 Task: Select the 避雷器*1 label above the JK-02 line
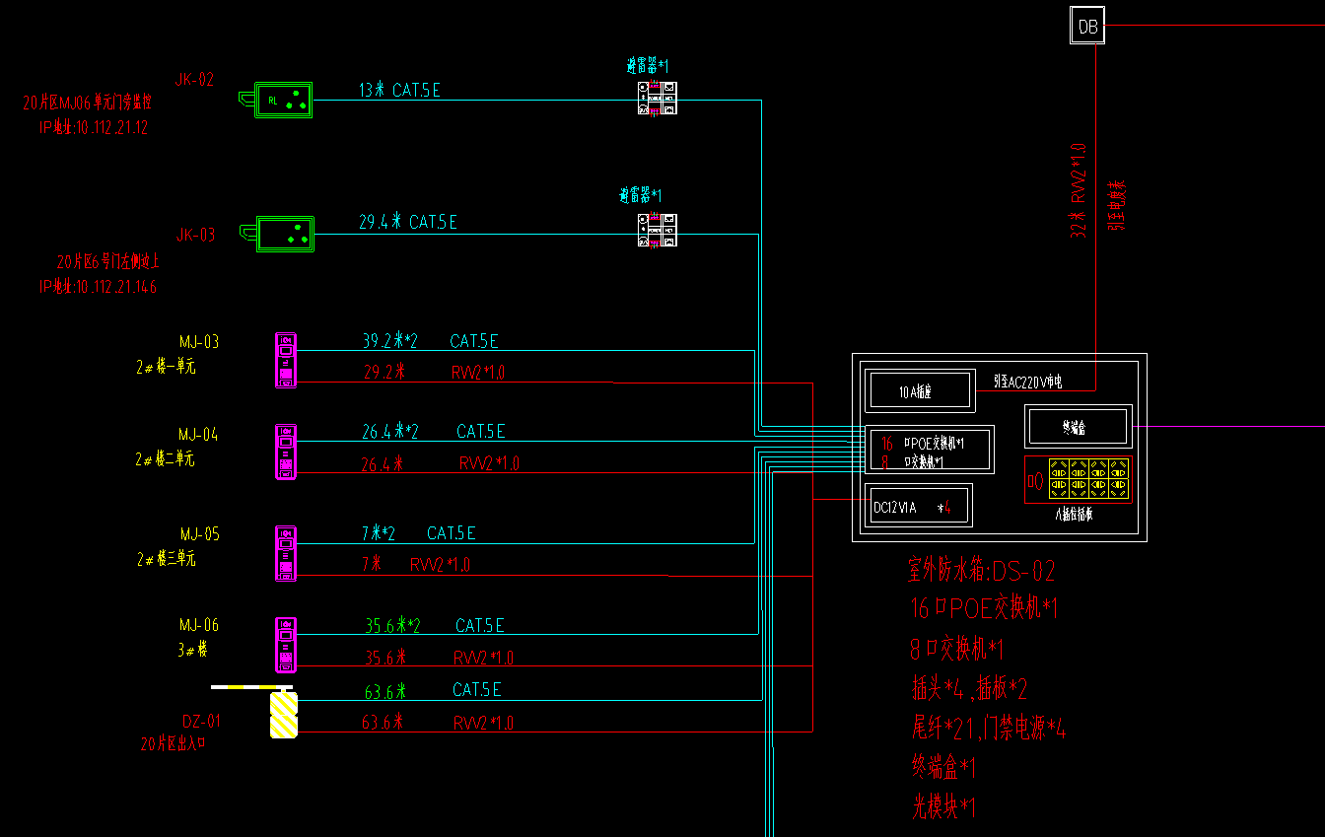[x=648, y=66]
